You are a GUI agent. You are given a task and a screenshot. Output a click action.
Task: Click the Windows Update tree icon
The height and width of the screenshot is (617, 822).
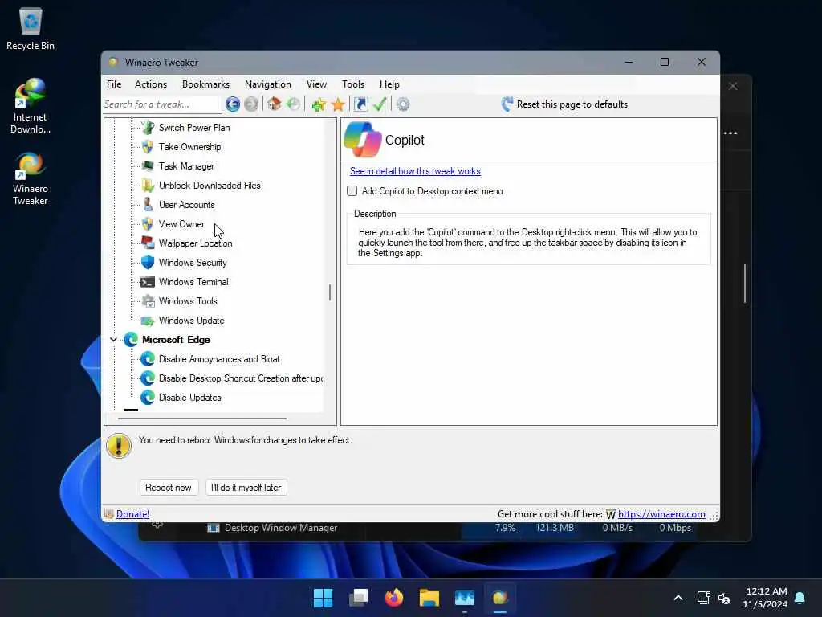pos(148,321)
